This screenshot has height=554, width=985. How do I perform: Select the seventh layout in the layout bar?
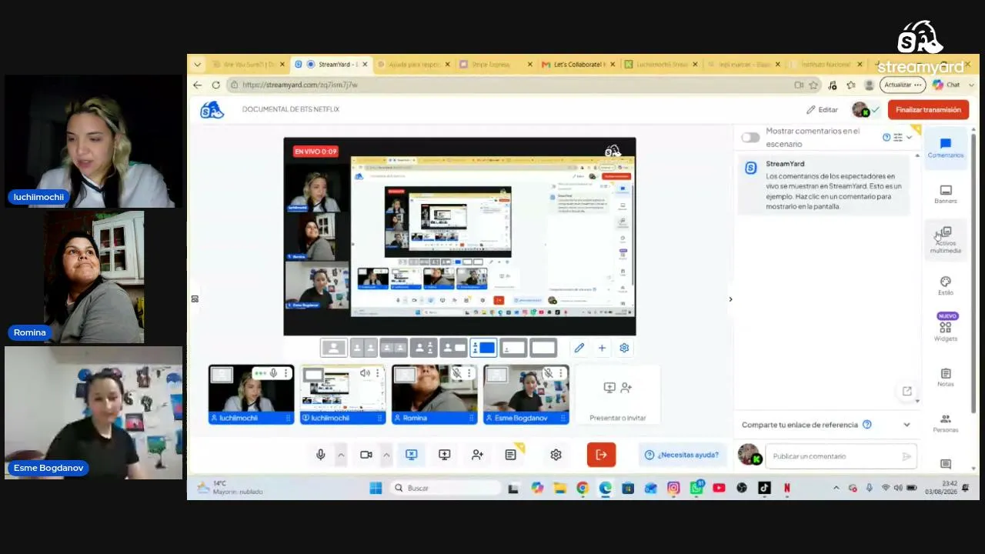click(513, 348)
